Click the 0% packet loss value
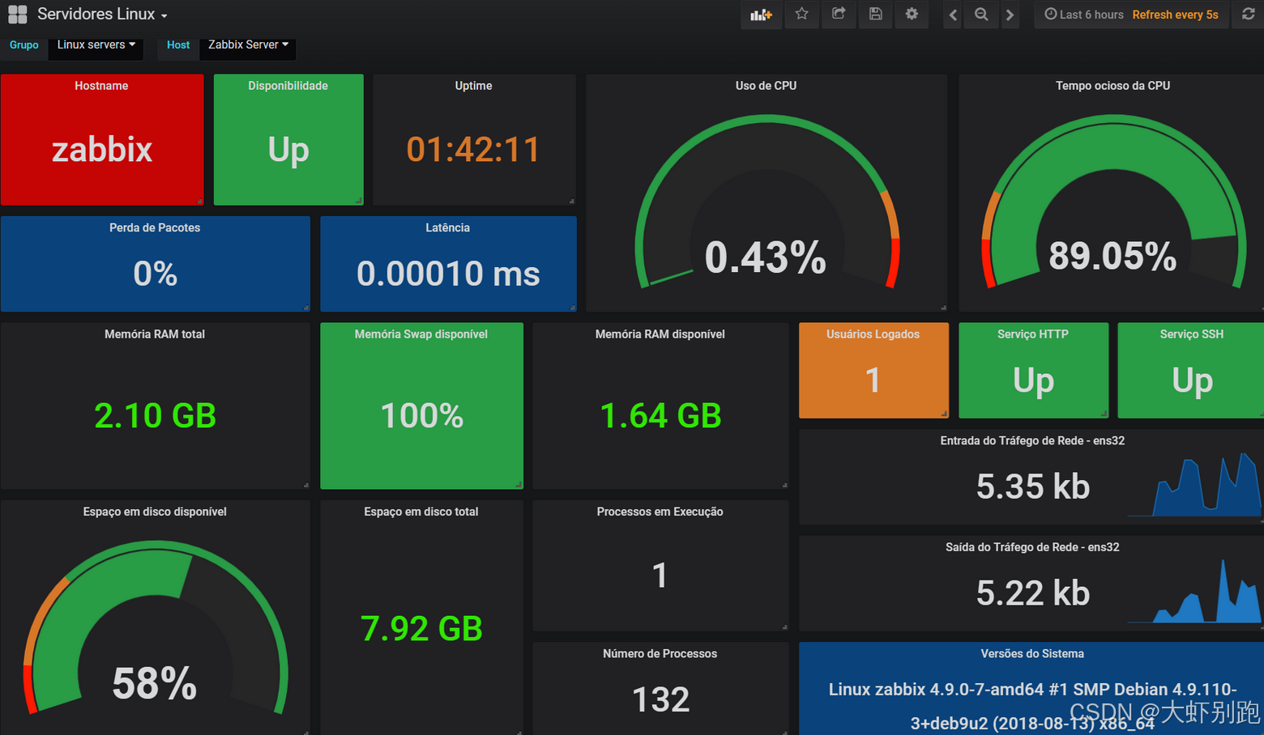1264x735 pixels. (155, 274)
